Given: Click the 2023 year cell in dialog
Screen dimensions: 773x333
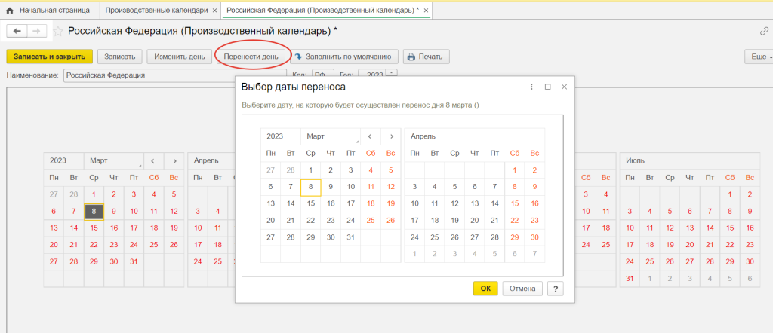Looking at the screenshot, I should [x=281, y=136].
